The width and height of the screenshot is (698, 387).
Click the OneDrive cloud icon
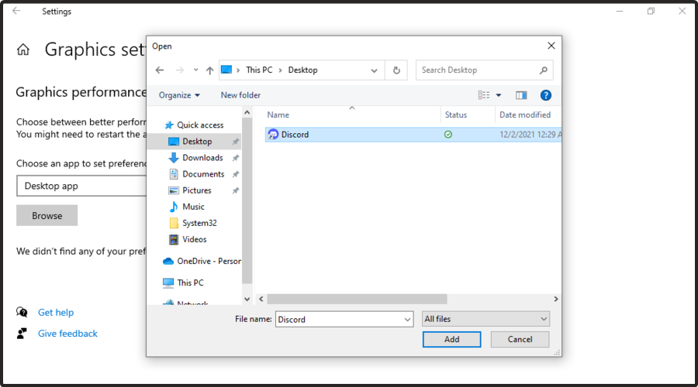click(168, 262)
